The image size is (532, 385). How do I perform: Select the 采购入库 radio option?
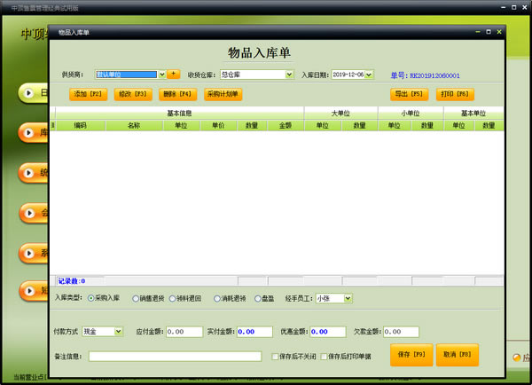[91, 299]
